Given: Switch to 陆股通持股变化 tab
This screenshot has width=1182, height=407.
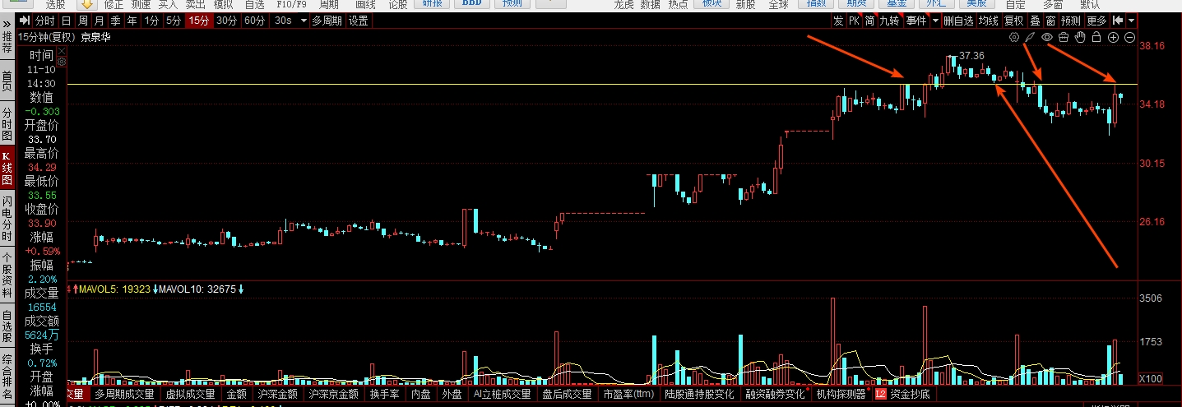Looking at the screenshot, I should 699,394.
